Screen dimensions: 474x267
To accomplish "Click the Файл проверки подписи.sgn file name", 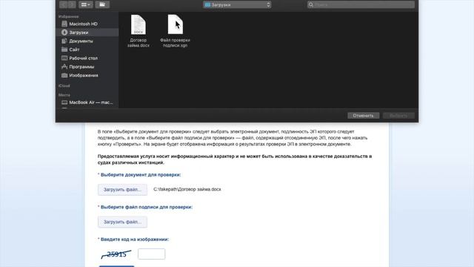I will (176, 43).
